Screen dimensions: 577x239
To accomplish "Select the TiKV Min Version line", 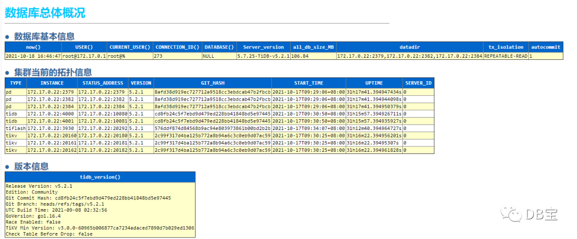I will [x=100, y=228].
